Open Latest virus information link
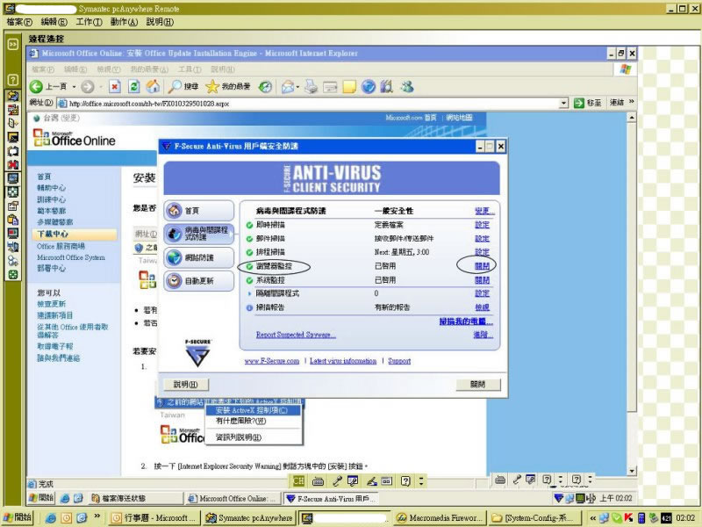Screen dimensions: 702x527 tap(343, 361)
